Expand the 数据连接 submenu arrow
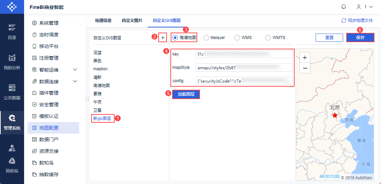381x184 pixels. point(75,81)
